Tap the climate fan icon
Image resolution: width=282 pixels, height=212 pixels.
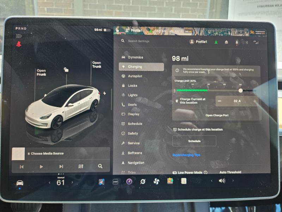pyautogui.click(x=157, y=181)
